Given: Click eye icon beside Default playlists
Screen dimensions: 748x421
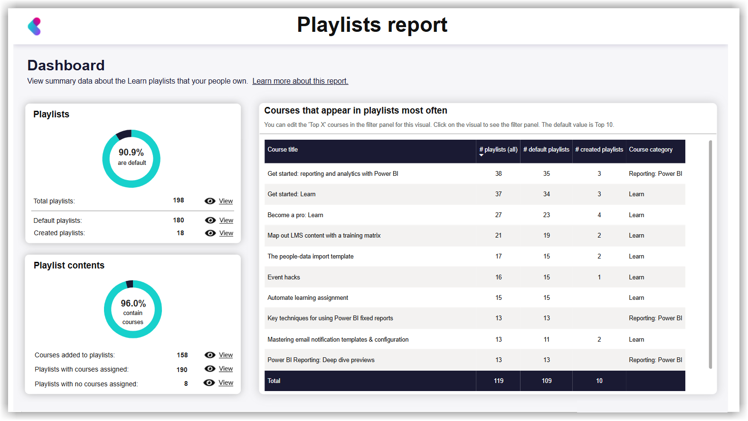Looking at the screenshot, I should coord(210,220).
